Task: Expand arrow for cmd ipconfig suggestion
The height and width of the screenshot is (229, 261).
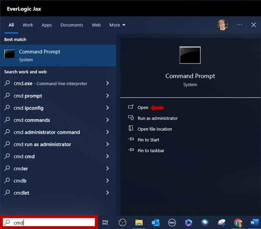Action: [108, 108]
